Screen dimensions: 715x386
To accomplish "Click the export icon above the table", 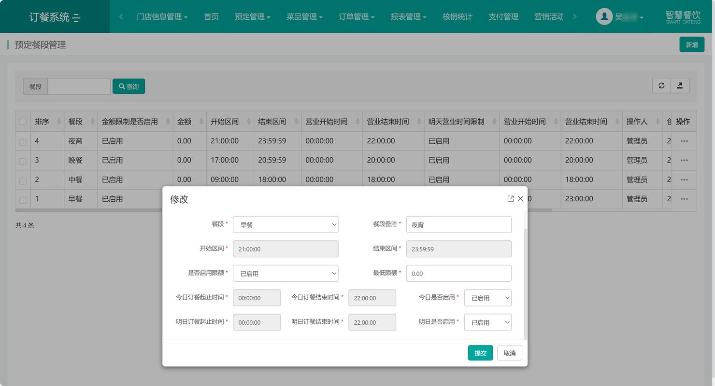I will click(680, 85).
